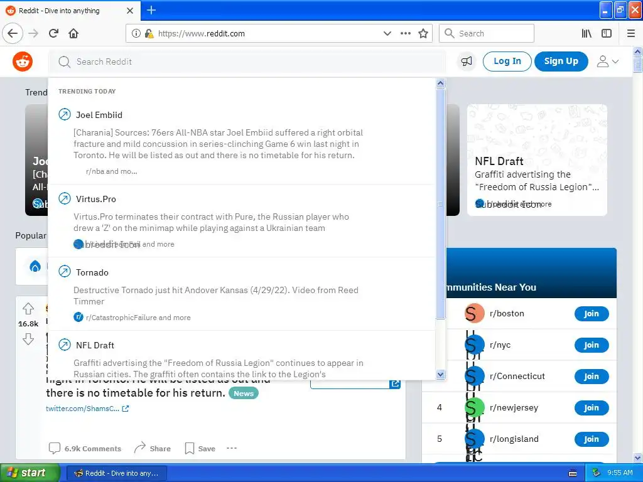Bookmark this page with star icon
Screen dimensions: 643x482
point(423,33)
